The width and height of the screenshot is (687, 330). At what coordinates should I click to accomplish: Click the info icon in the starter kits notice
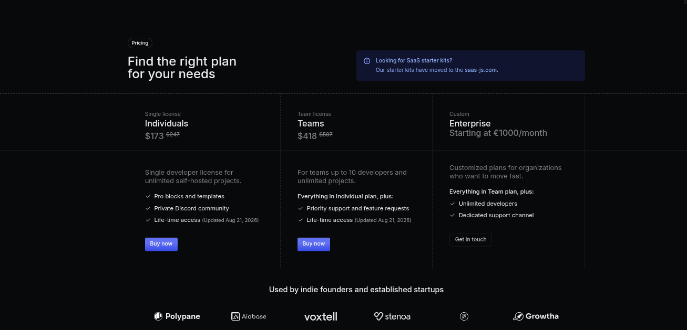(367, 61)
